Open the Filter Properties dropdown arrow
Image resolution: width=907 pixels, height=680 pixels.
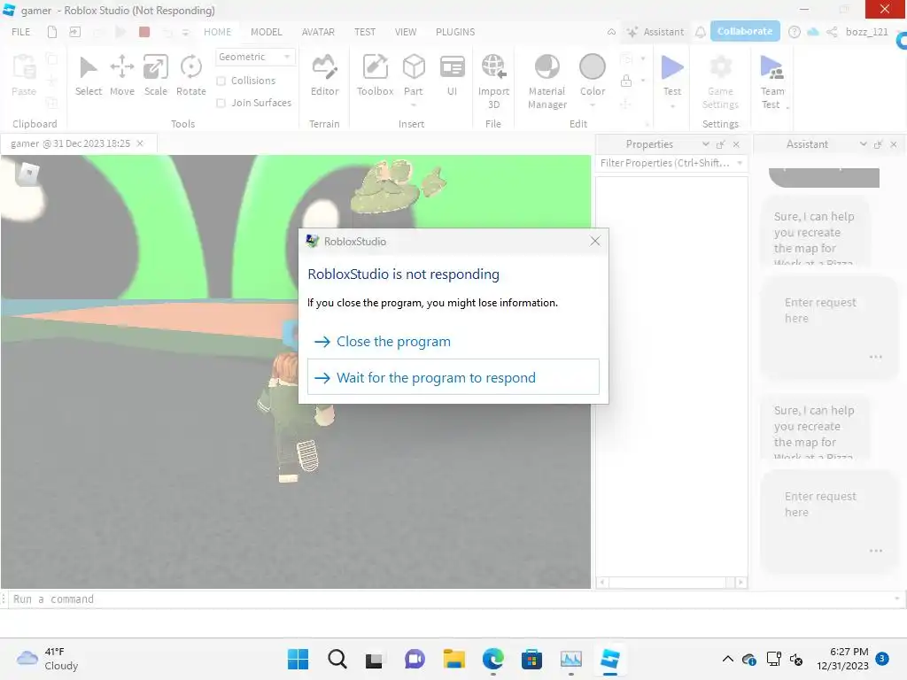[x=740, y=163]
